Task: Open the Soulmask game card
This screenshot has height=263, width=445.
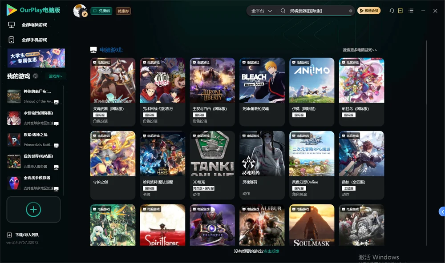Action: 311,225
